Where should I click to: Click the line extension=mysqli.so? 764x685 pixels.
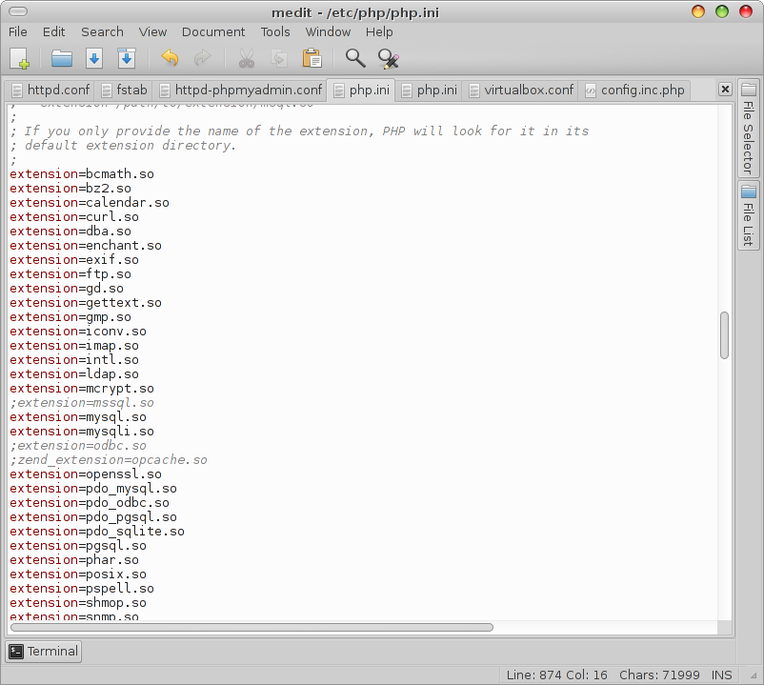[x=82, y=432]
